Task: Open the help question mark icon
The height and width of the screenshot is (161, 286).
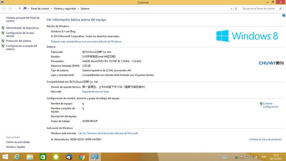Action: (x=284, y=16)
